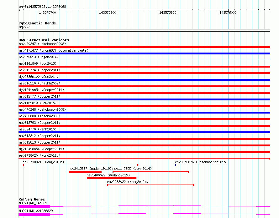
Task: Click the small blue marker under esv3650076
Action: coord(176,165)
